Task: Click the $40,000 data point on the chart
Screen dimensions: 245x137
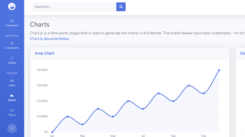Action: (219, 70)
